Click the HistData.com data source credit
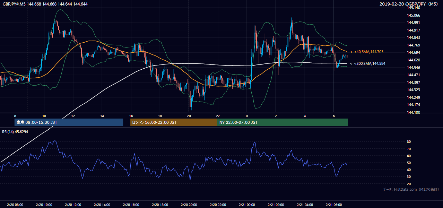Screen dimensions: 443x208 (x=411, y=189)
